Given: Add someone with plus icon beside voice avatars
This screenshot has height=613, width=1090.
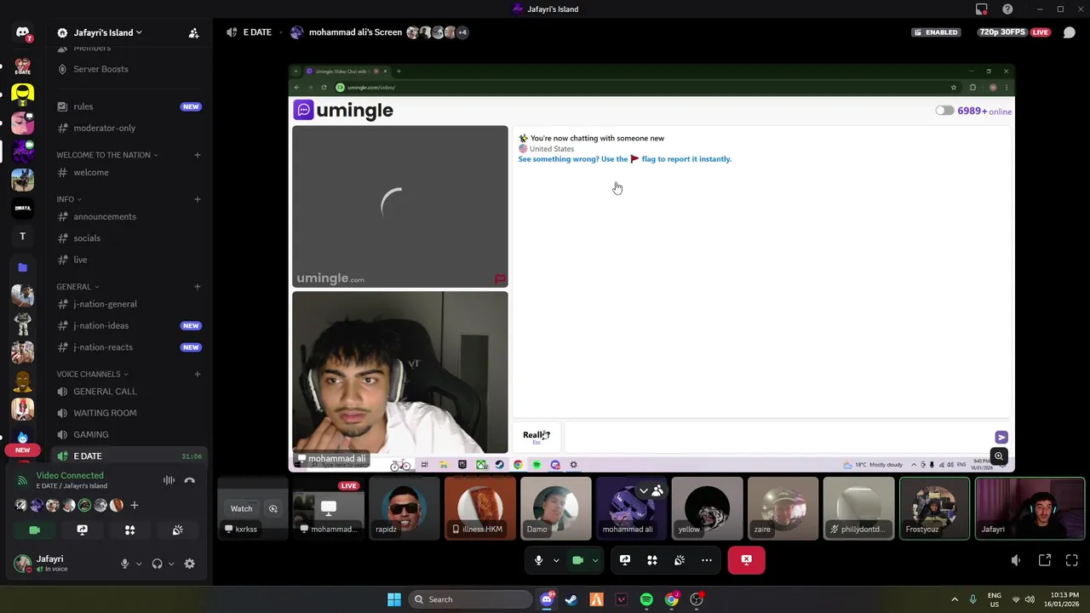Looking at the screenshot, I should point(134,506).
